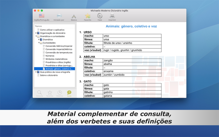This screenshot has width=219, height=137.
Task: Close the dictionary window
Action: [35, 11]
